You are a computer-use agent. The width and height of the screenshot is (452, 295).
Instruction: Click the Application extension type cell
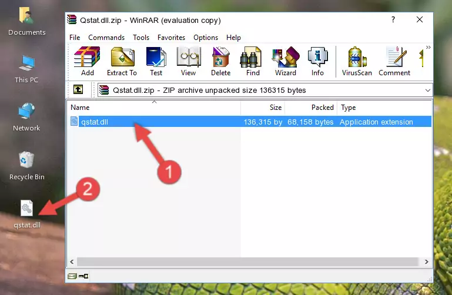coord(376,122)
